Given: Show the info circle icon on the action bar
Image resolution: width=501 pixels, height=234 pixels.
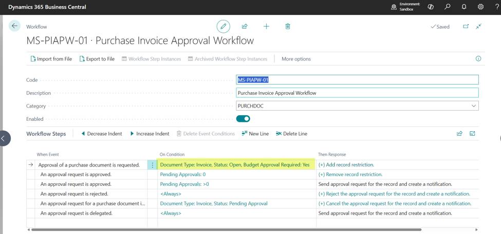Looking at the screenshot, I should pyautogui.click(x=478, y=58).
